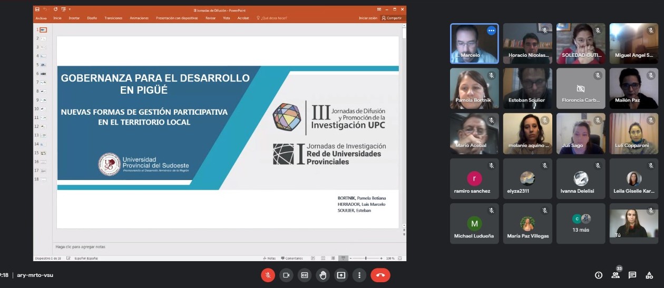664x288 pixels.
Task: Click start-from-beginning icon in quick access toolbar
Action: tap(64, 9)
